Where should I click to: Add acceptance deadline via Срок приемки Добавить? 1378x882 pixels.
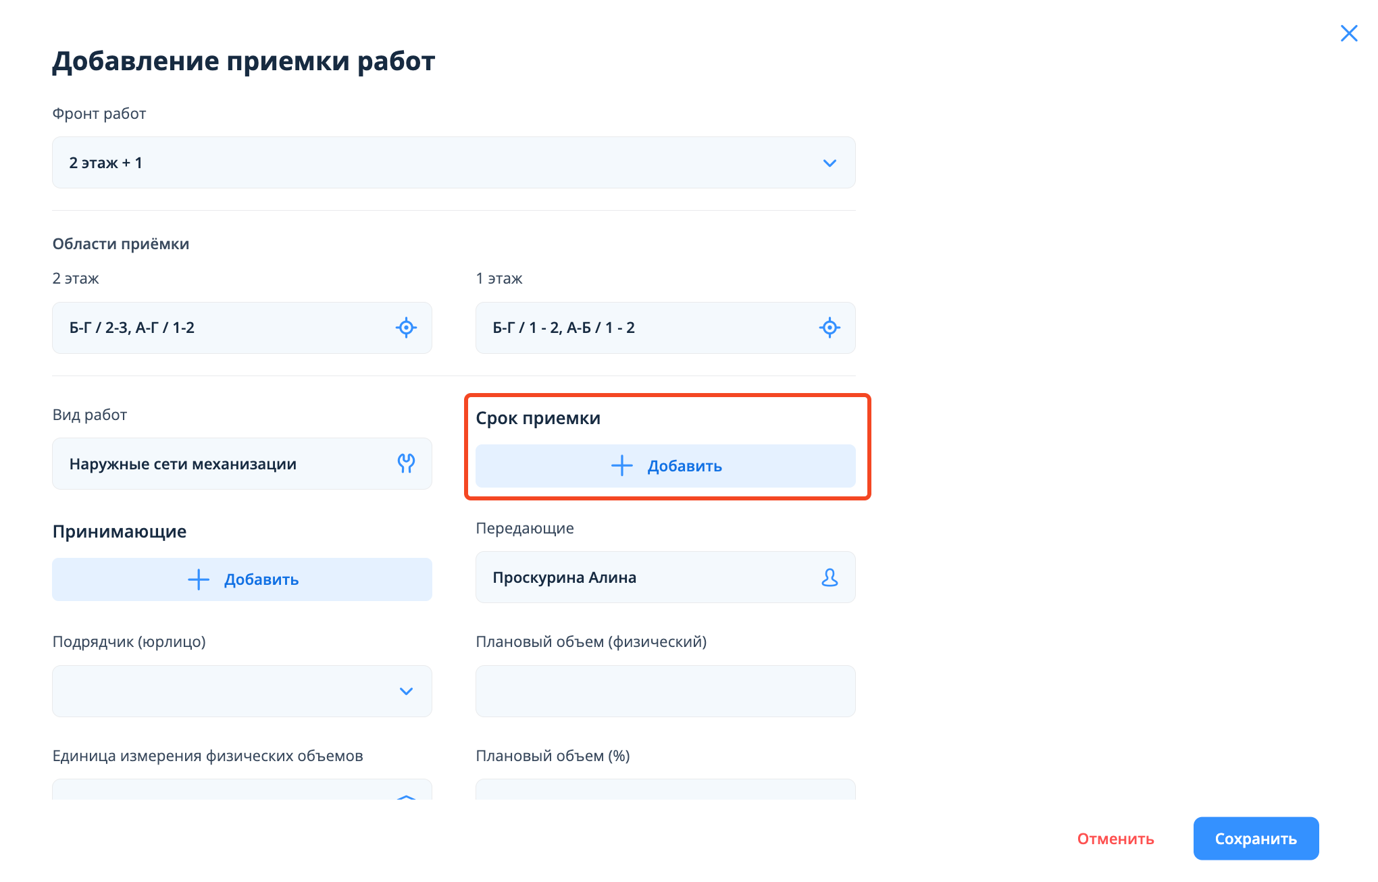click(x=684, y=466)
